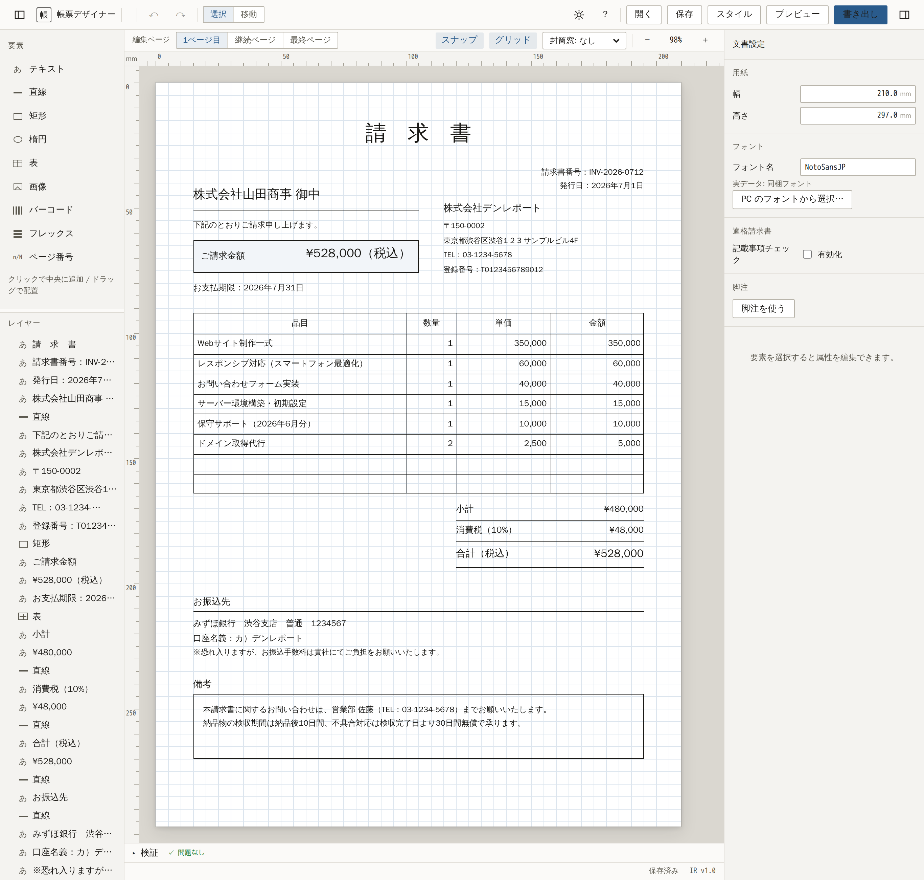Image resolution: width=924 pixels, height=880 pixels.
Task: Enable 記載事項チェック 有効化 checkbox
Action: tap(807, 254)
